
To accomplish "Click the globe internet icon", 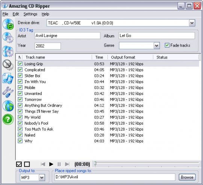I will 8,106.
